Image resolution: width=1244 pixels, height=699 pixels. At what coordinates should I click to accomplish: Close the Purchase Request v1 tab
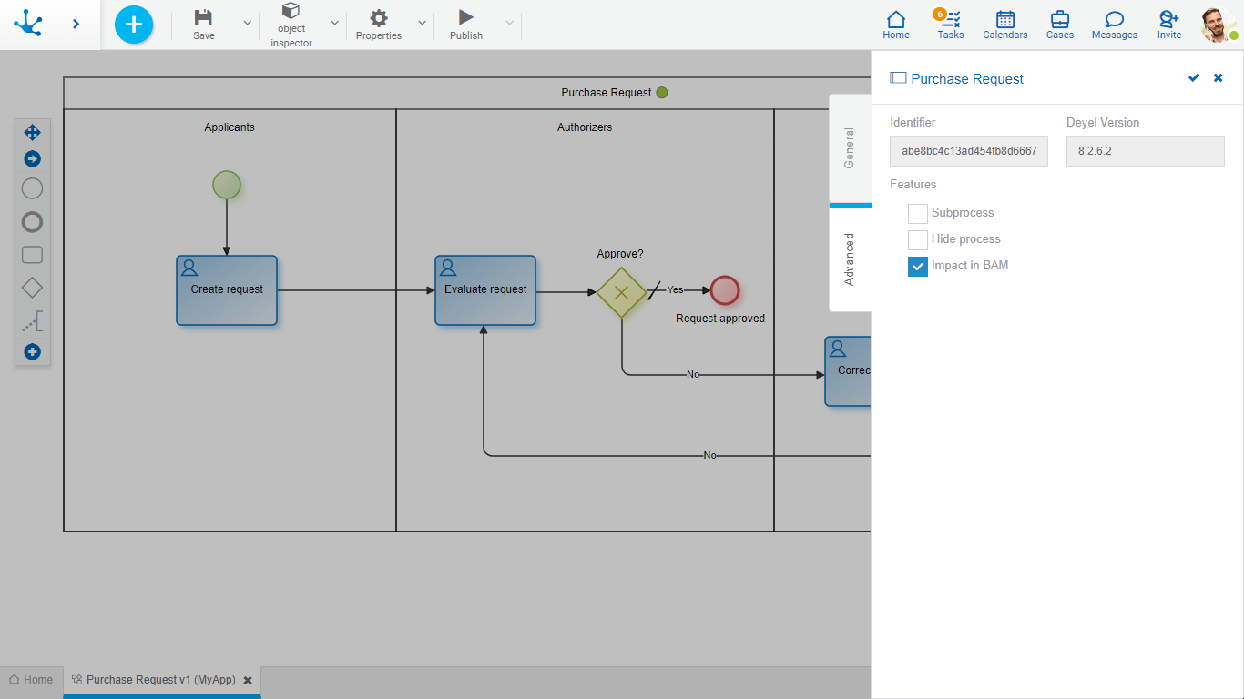[248, 681]
